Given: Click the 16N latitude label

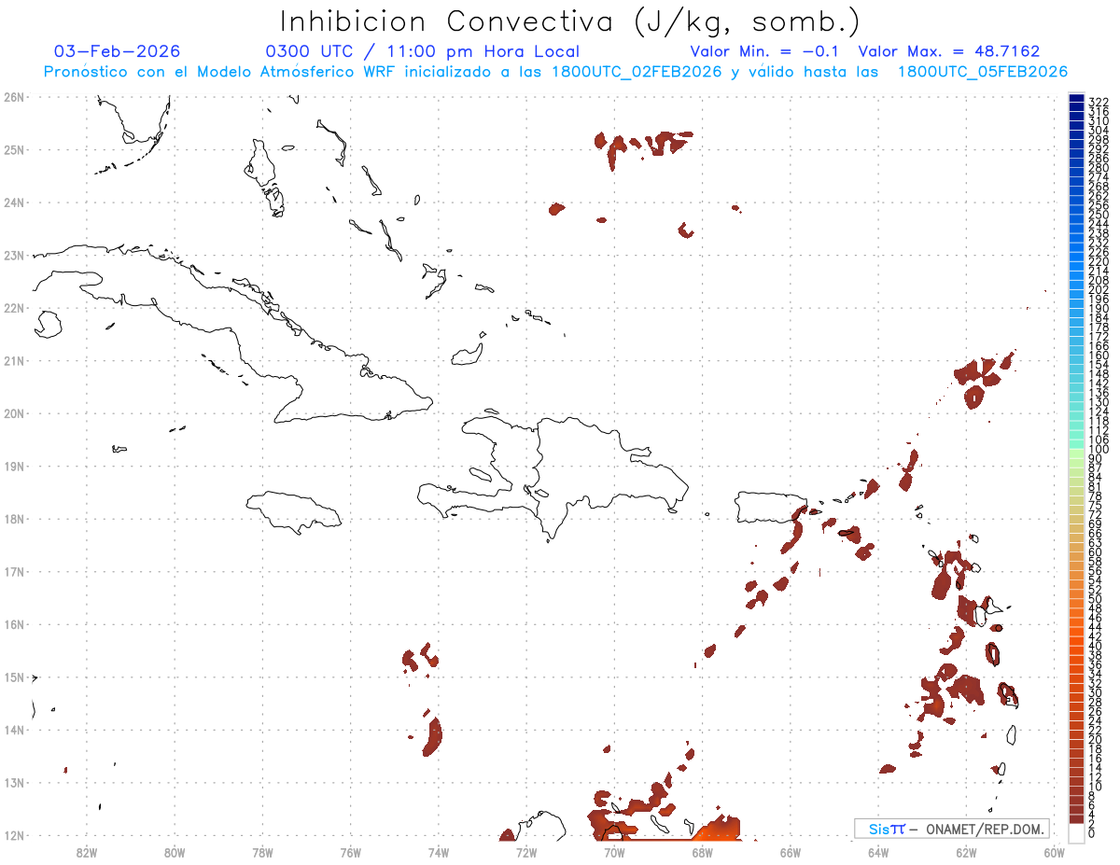Looking at the screenshot, I should pyautogui.click(x=13, y=624).
